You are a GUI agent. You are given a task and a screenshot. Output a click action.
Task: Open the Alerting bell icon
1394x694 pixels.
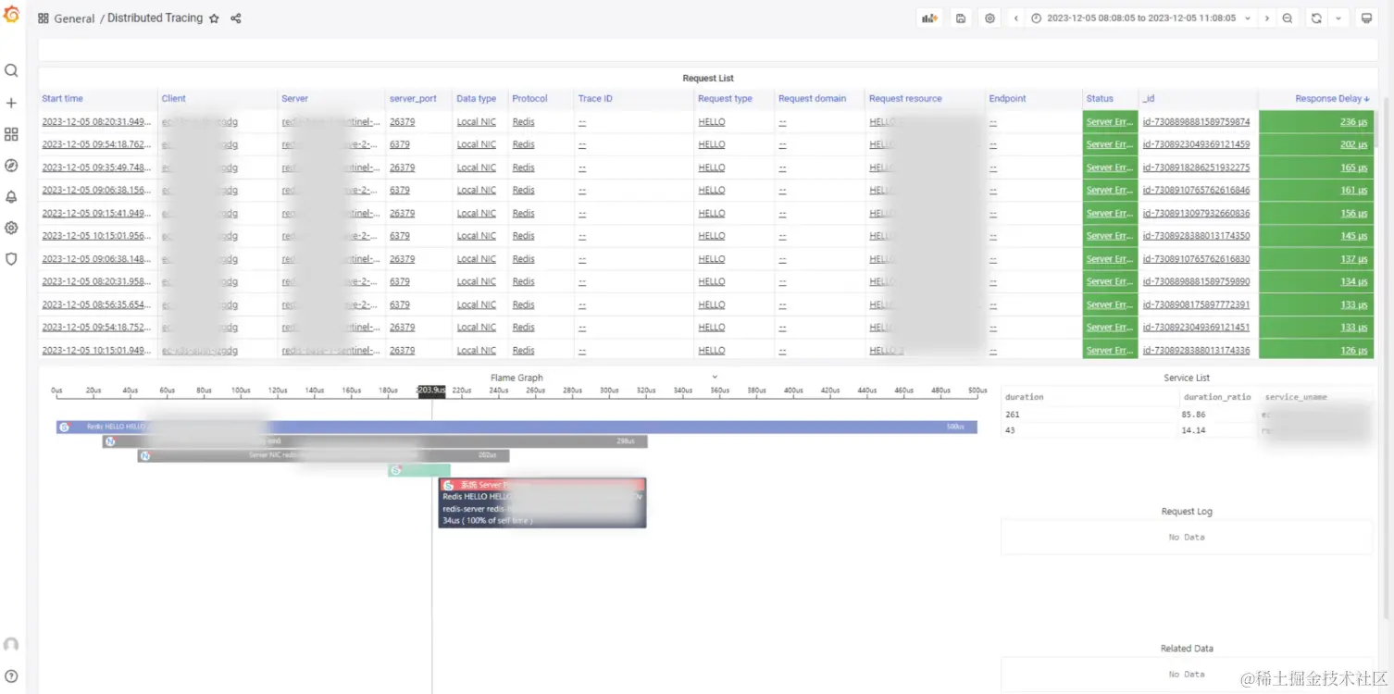12,198
